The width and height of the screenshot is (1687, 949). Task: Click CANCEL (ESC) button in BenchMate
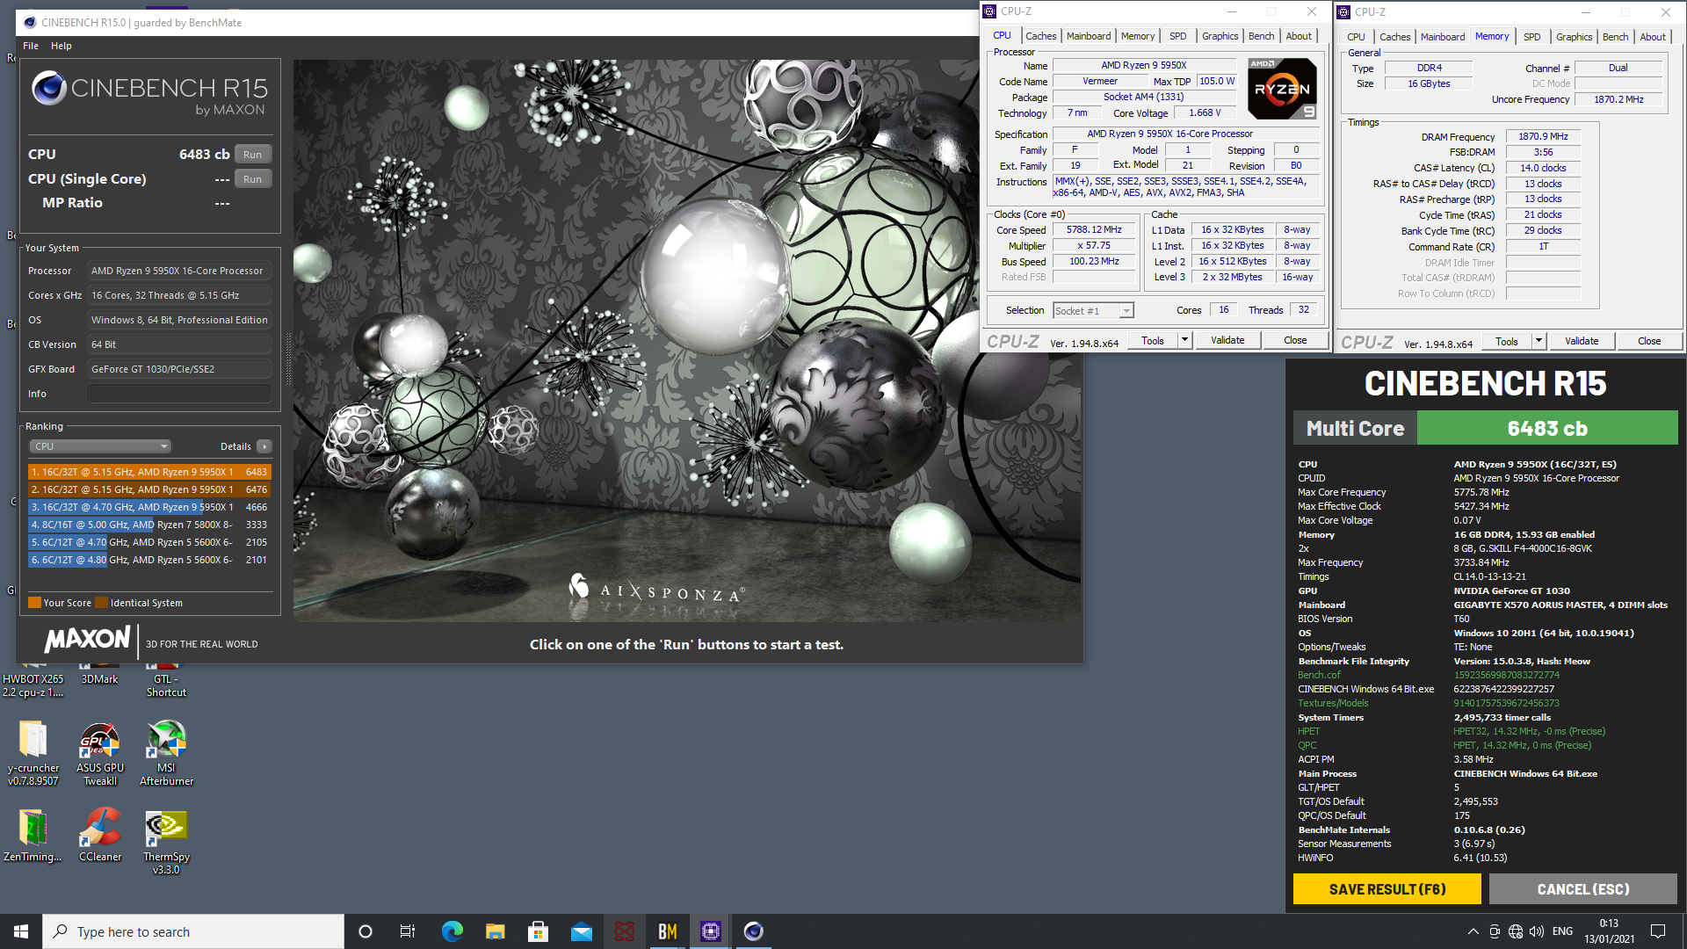(x=1582, y=889)
